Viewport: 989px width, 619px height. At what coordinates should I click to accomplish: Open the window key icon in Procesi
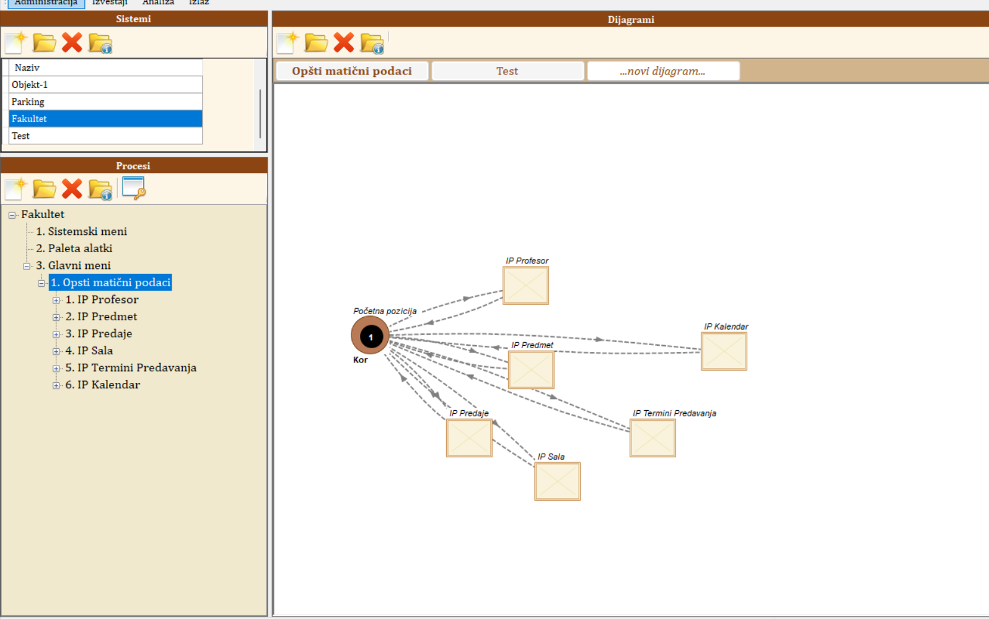tap(133, 188)
